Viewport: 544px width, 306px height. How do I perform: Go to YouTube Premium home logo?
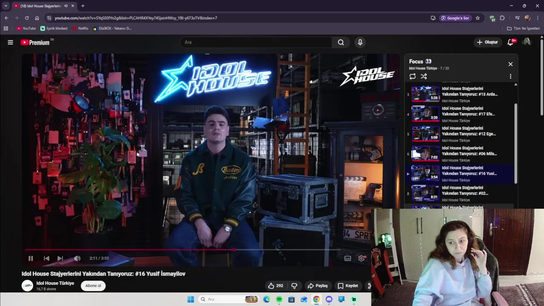35,42
